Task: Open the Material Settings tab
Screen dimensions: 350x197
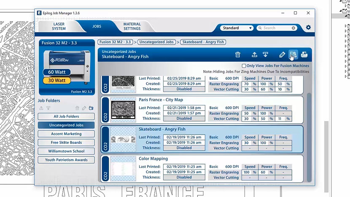Action: click(132, 26)
